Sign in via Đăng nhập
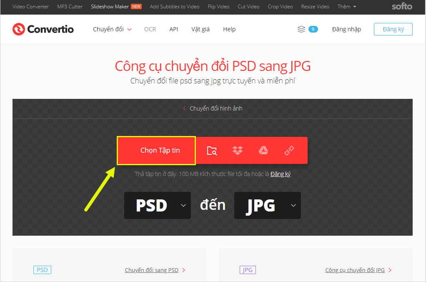Image resolution: width=426 pixels, height=282 pixels. [x=346, y=29]
